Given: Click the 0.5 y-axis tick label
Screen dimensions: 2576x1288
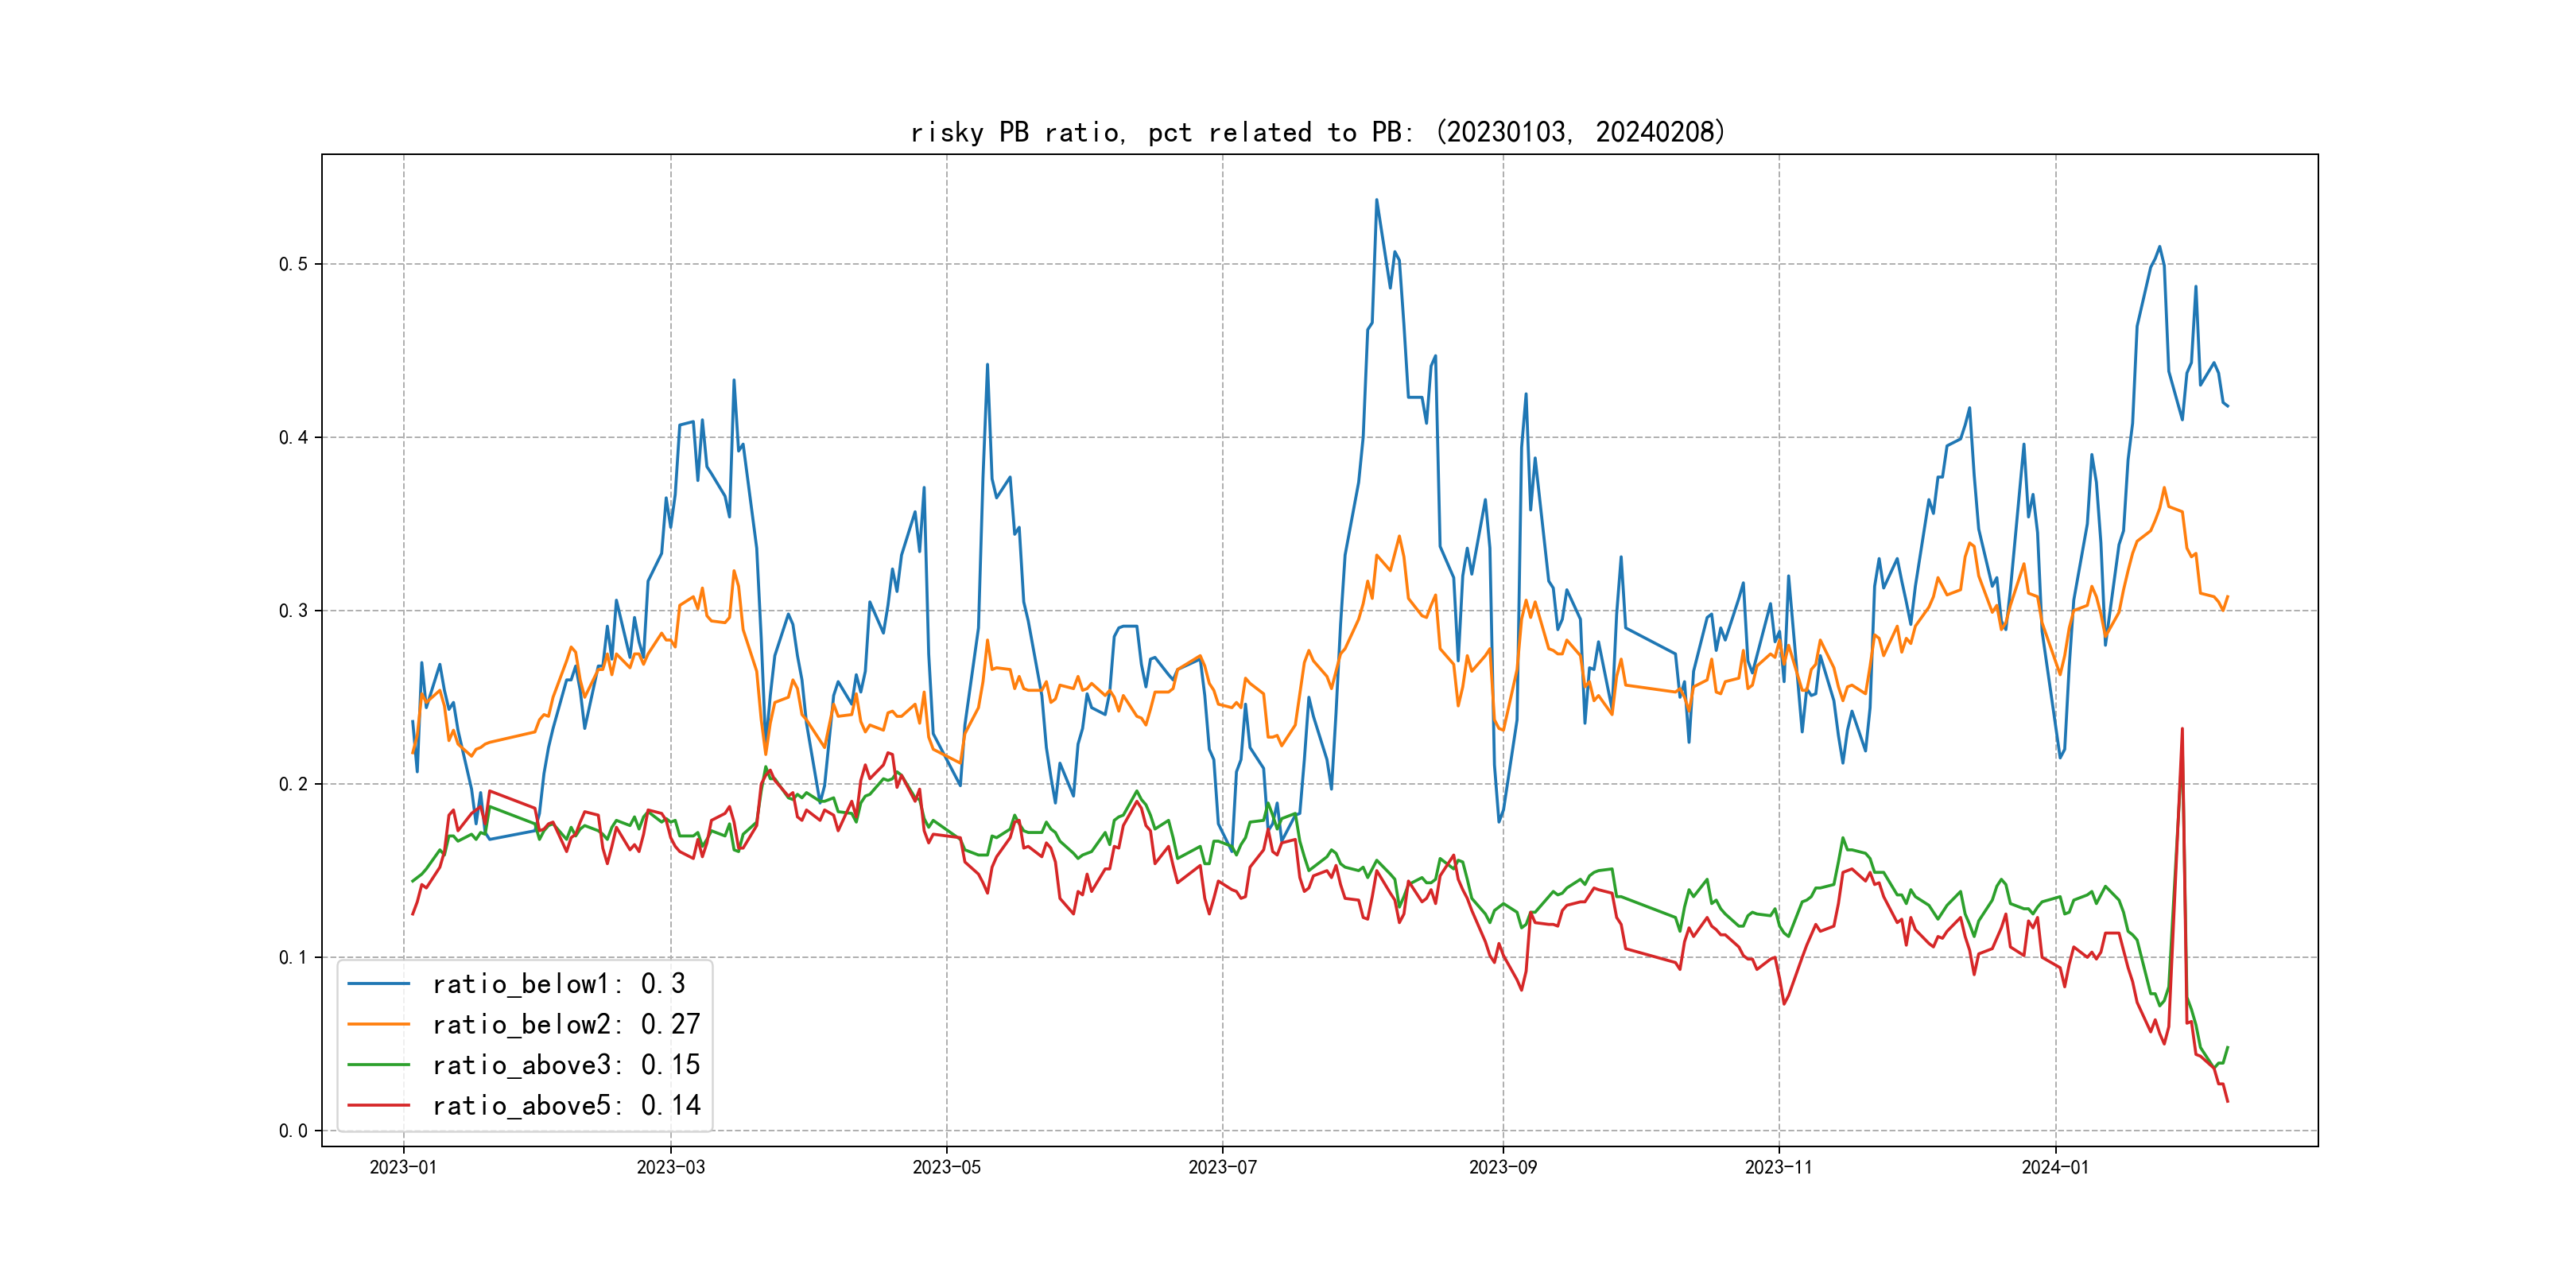Looking at the screenshot, I should [x=293, y=264].
